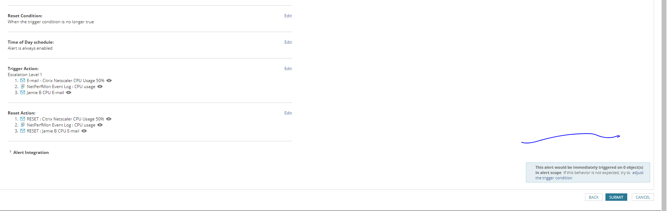Edit the Time of Day schedule
This screenshot has height=211, width=667.
pyautogui.click(x=288, y=42)
